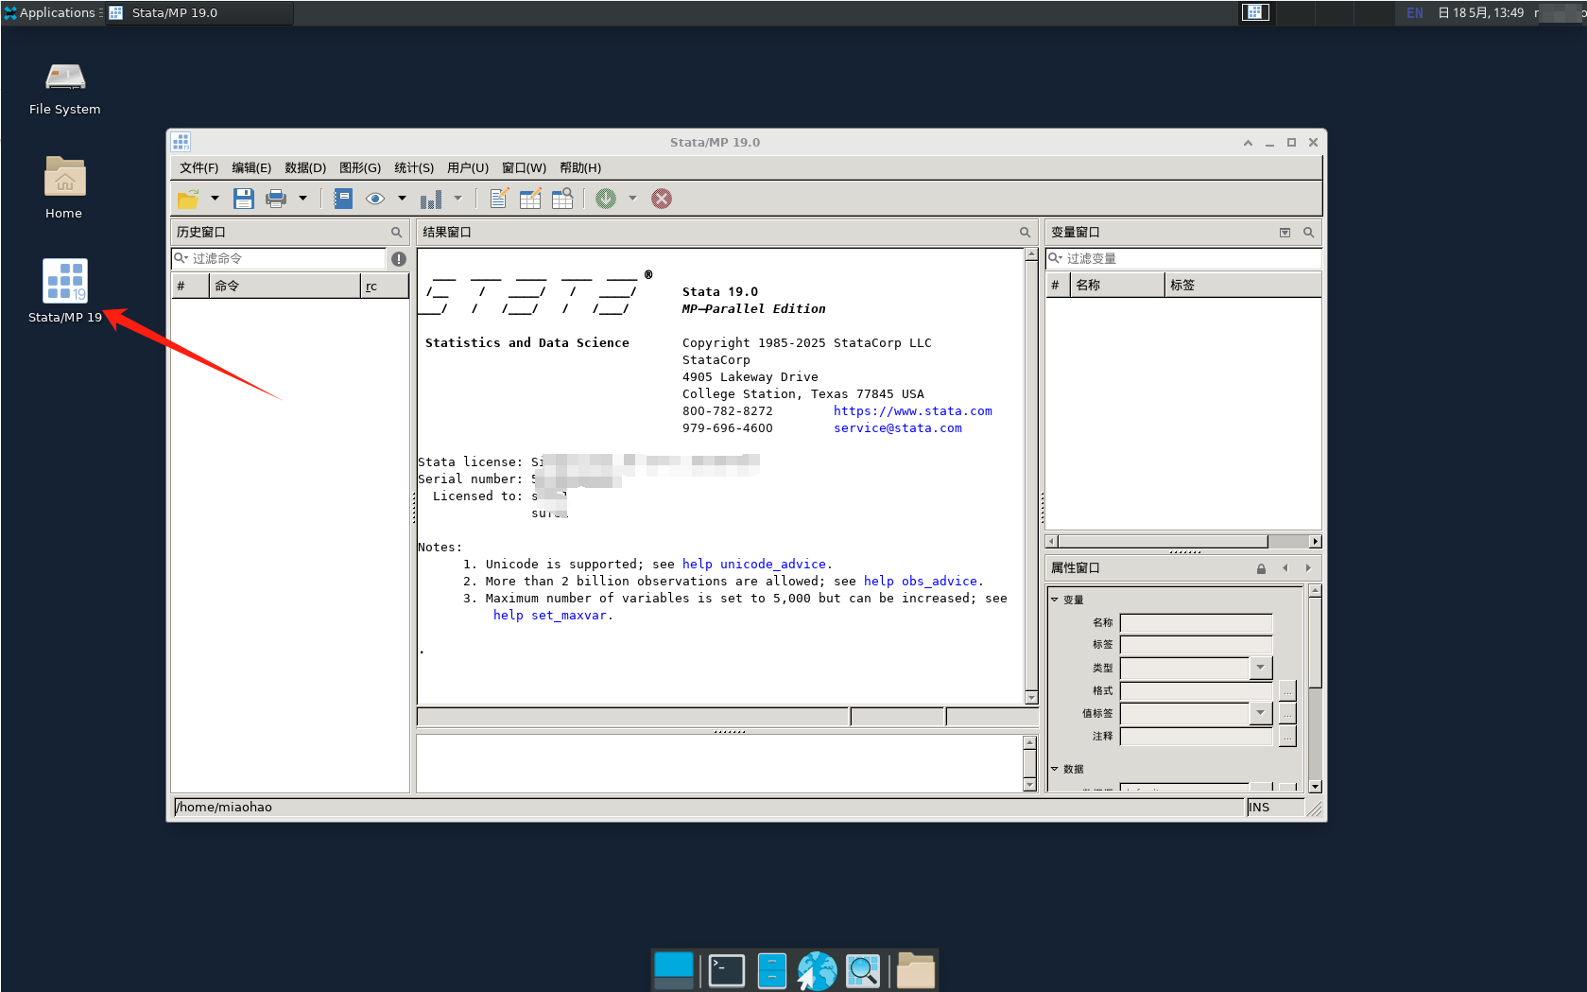Click the 过滤变量 filter variables field
The image size is (1587, 992).
click(x=1183, y=259)
